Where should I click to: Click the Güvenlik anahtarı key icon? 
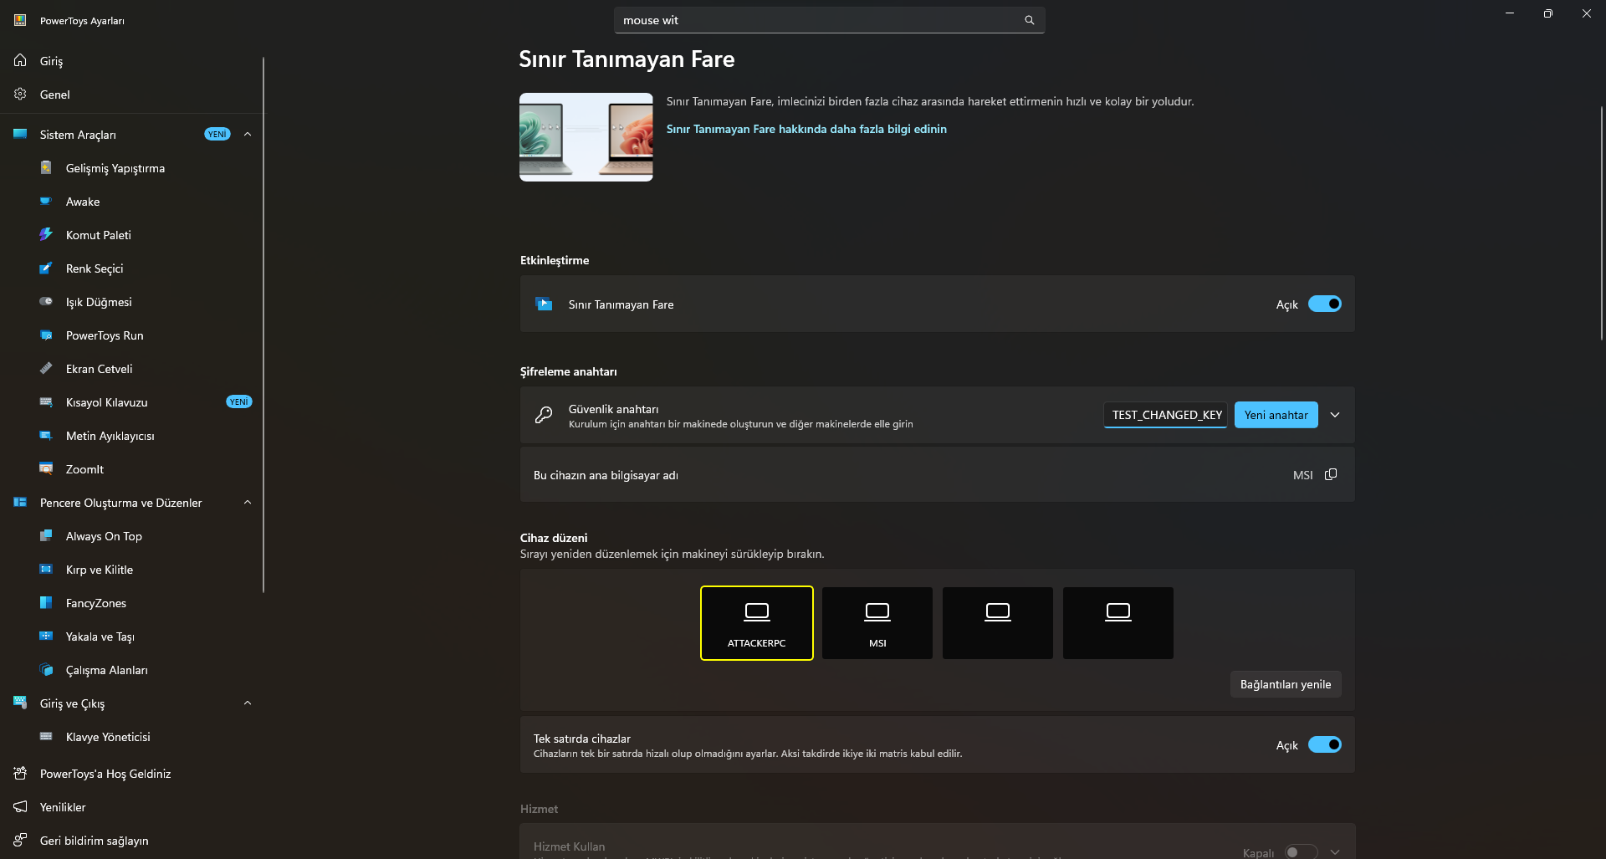(x=544, y=415)
